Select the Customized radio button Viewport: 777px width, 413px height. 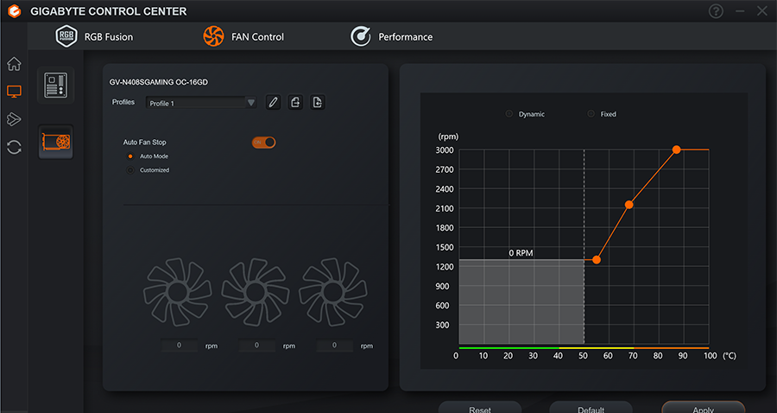[x=130, y=170]
